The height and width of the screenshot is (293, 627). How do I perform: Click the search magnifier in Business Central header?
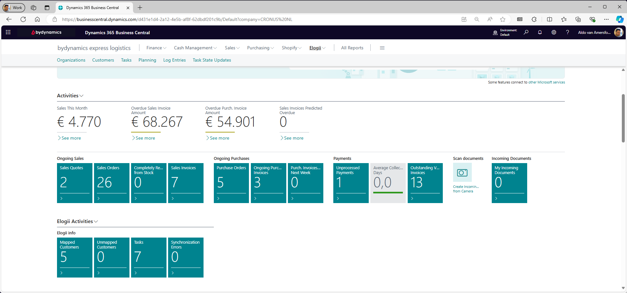pos(526,32)
